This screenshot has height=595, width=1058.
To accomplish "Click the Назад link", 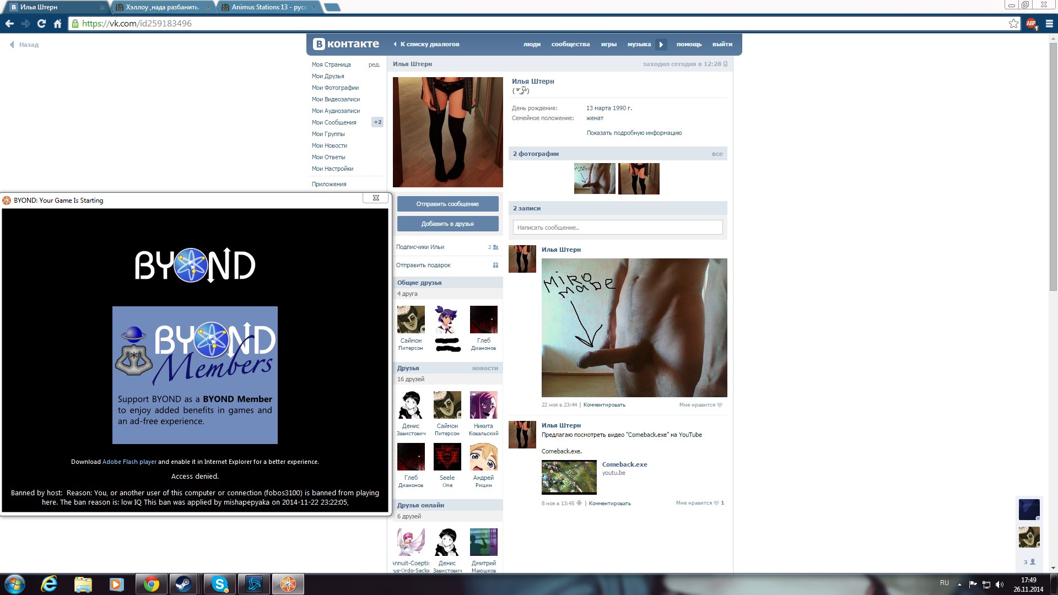I will point(25,45).
